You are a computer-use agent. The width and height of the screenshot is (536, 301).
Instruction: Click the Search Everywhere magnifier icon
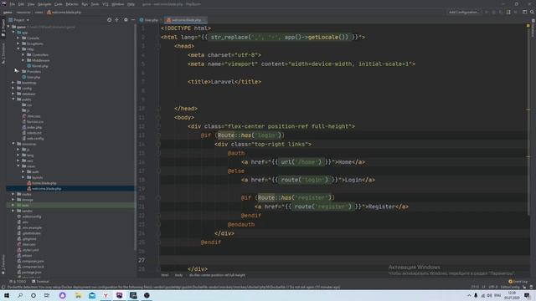[532, 13]
